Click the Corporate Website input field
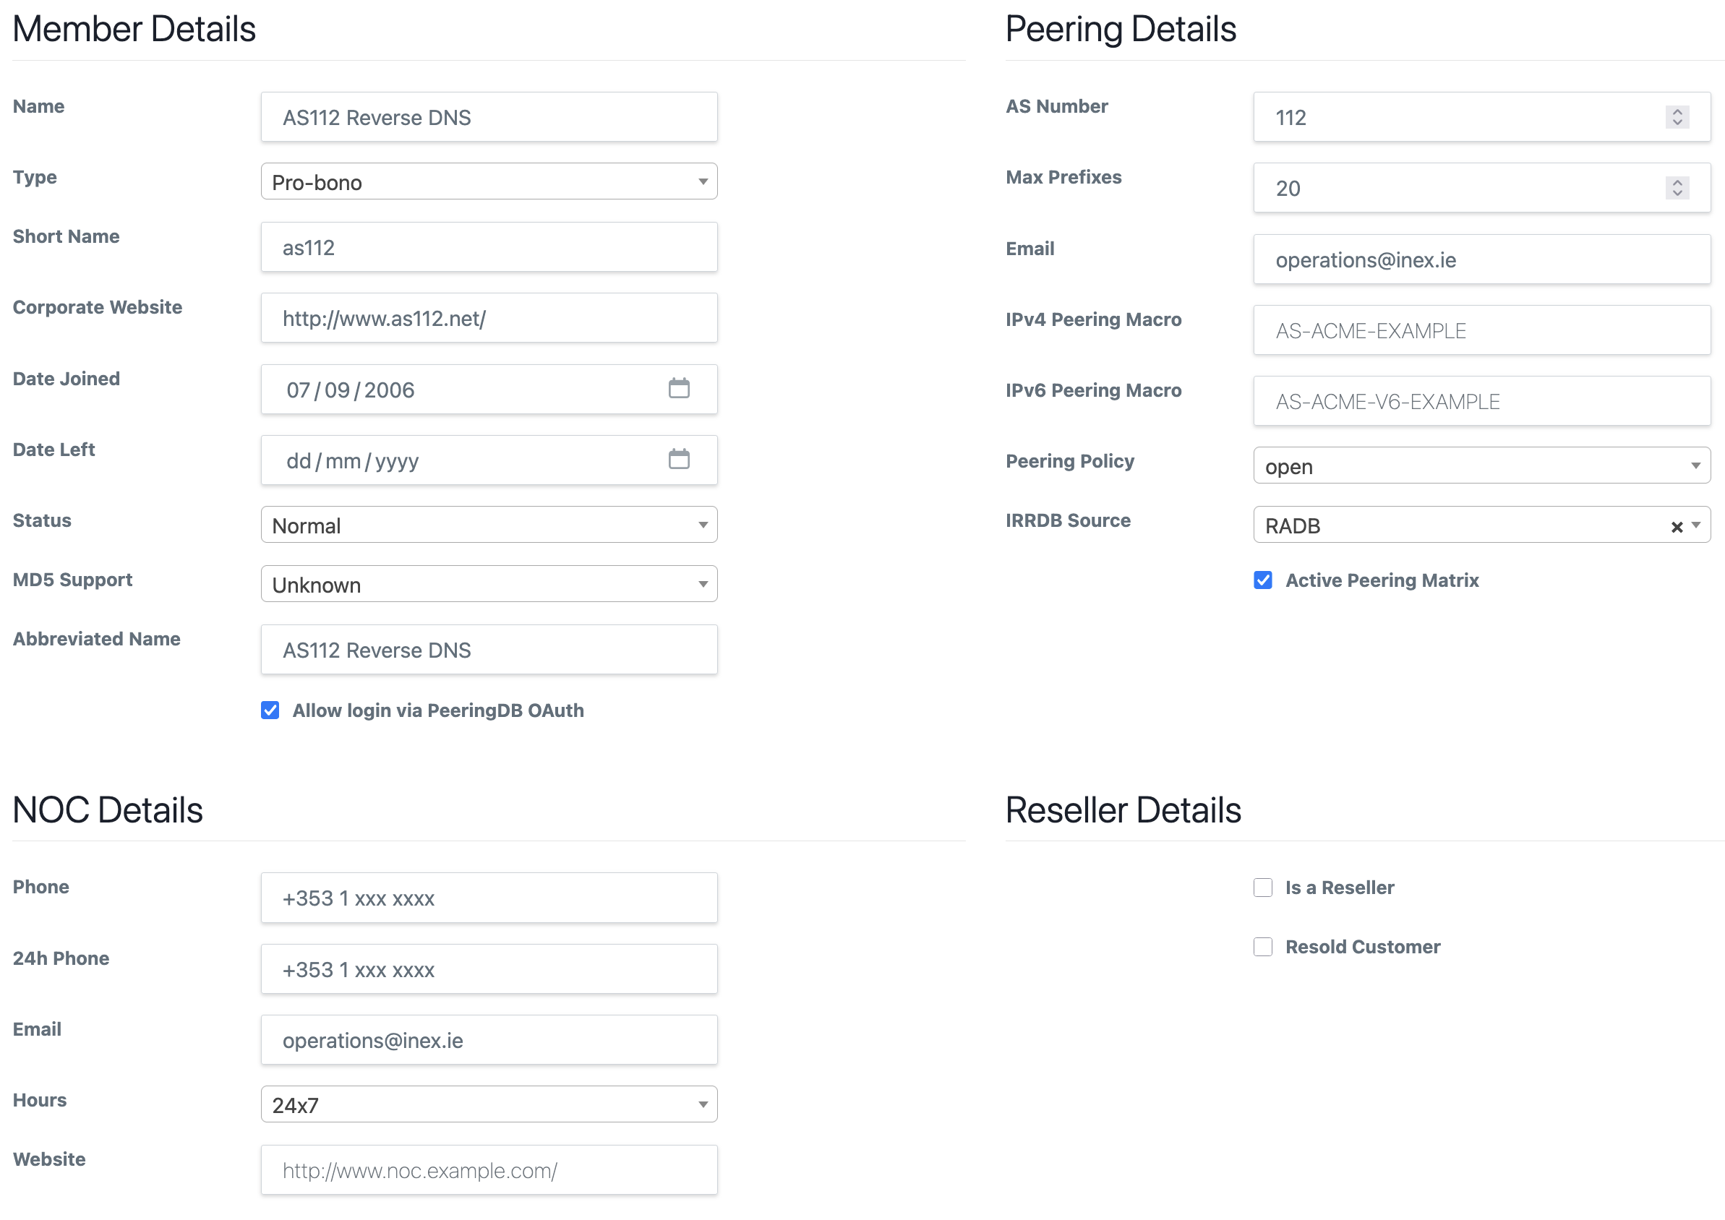 coord(489,319)
